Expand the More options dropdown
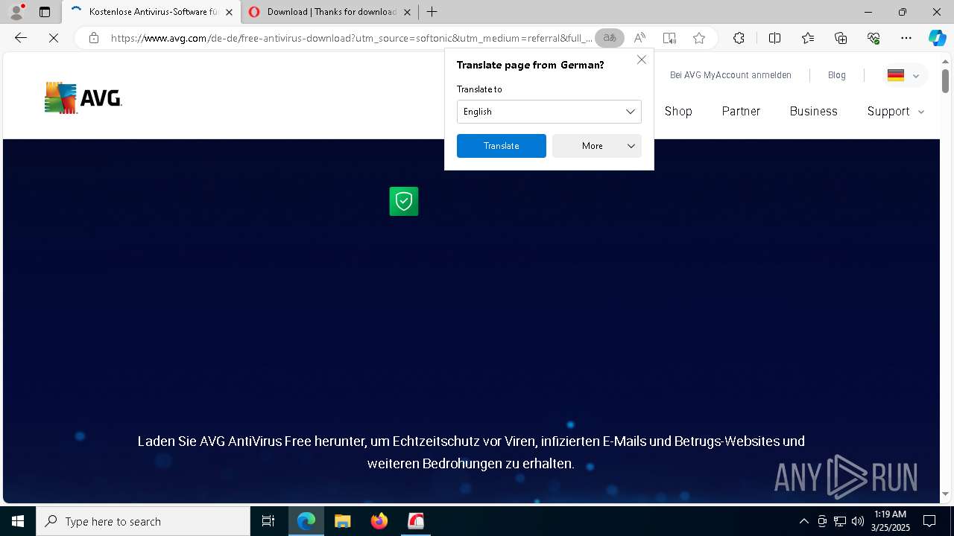 click(x=597, y=146)
